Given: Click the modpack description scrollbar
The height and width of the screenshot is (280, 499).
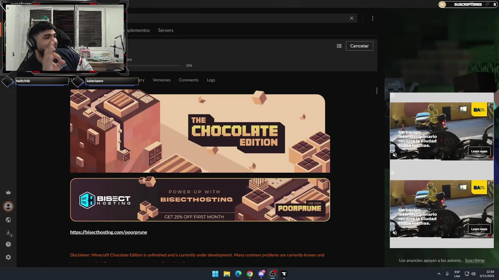Looking at the screenshot, I should point(377,91).
